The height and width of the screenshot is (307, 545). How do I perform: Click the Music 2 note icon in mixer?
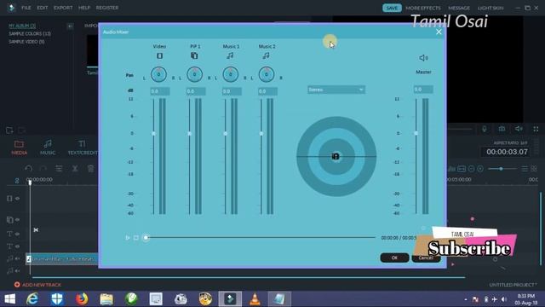coord(266,55)
